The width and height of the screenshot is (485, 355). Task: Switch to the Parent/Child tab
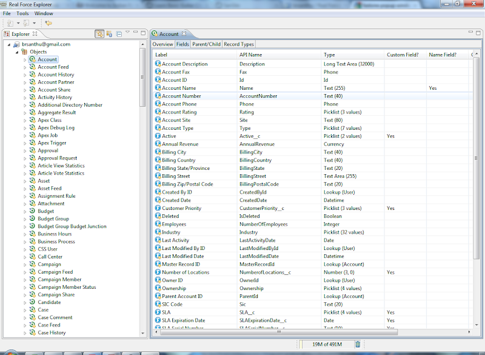206,44
